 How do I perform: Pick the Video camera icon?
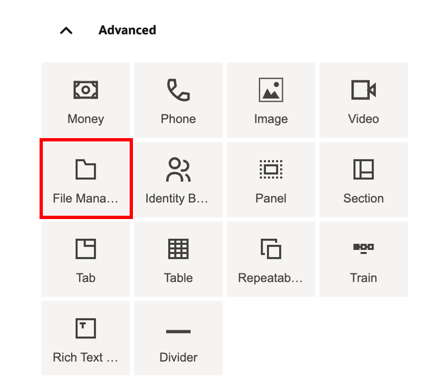click(363, 90)
